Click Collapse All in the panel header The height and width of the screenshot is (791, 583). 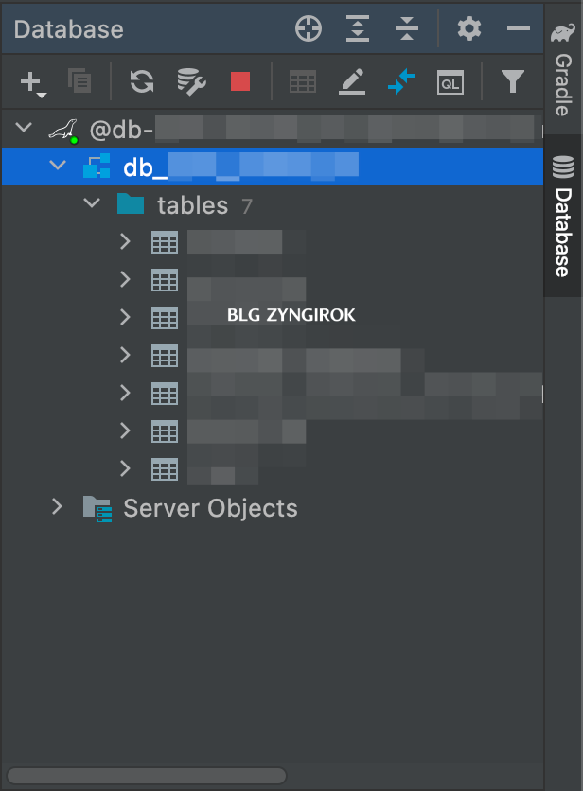coord(407,28)
